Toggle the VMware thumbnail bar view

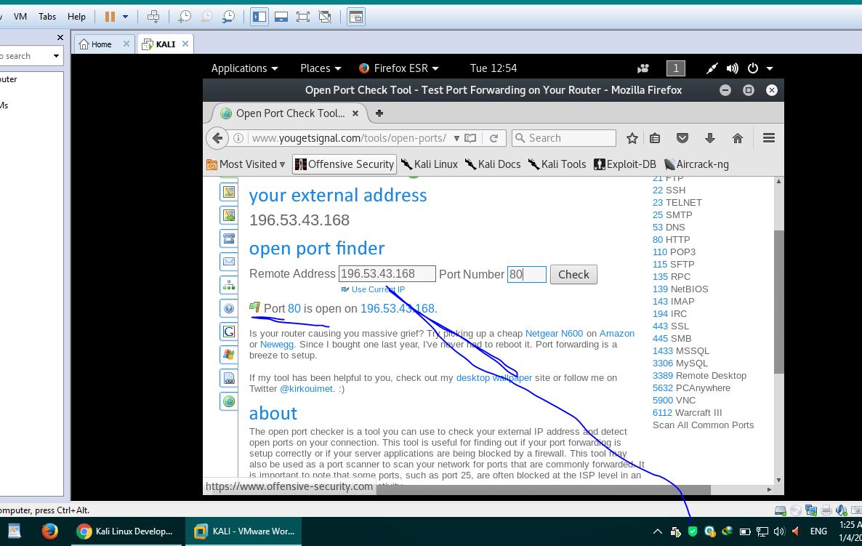(x=281, y=16)
